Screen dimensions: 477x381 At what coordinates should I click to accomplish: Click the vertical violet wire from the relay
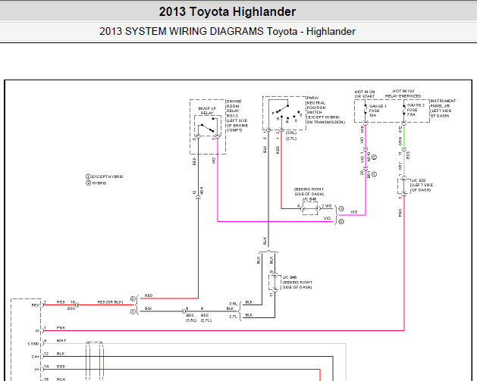click(218, 180)
